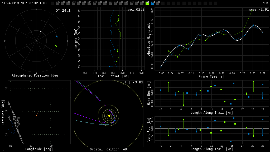
Task: Select the station 05 indicator square
Action: point(79,3)
